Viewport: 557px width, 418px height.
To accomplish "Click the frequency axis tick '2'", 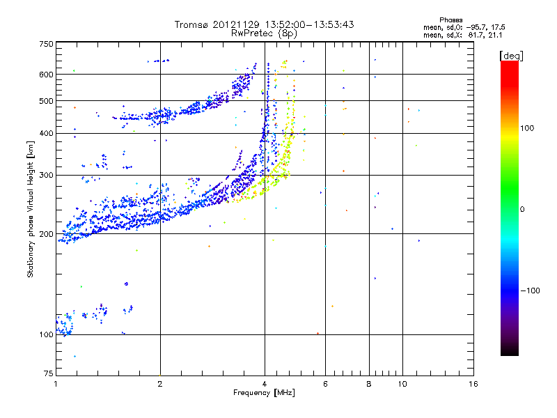I will point(160,384).
